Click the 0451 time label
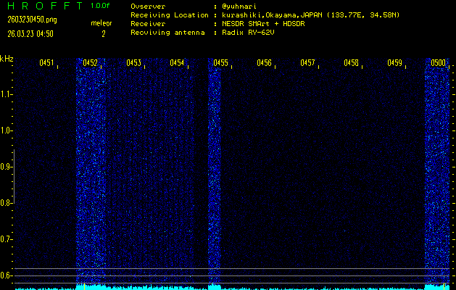Screen dimensions: 456x290 [x=46, y=63]
